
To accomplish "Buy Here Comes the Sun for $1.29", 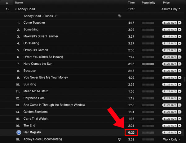I will pyautogui.click(x=170, y=64).
